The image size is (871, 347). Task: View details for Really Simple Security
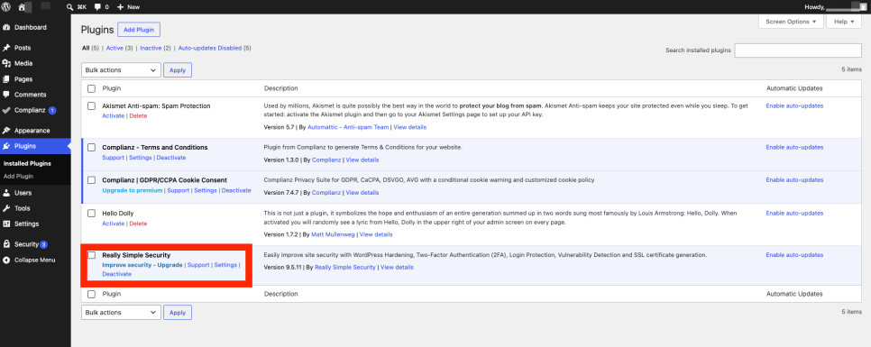397,267
